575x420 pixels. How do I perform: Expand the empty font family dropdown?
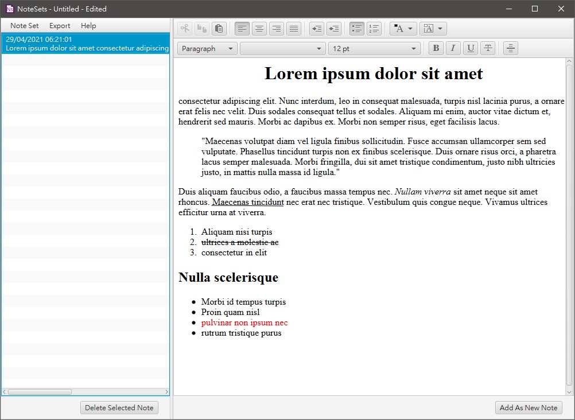[283, 49]
